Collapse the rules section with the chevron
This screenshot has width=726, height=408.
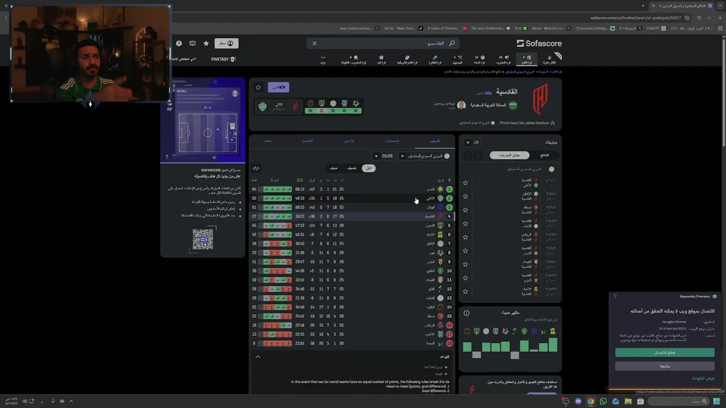pyautogui.click(x=258, y=357)
